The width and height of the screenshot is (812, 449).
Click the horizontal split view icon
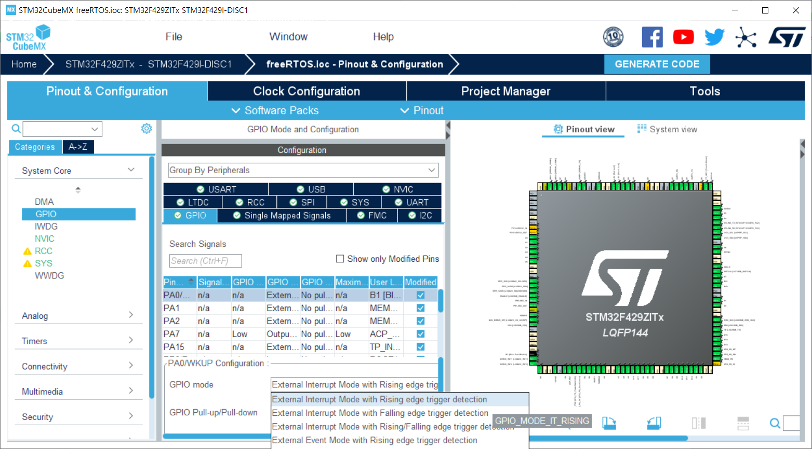743,423
